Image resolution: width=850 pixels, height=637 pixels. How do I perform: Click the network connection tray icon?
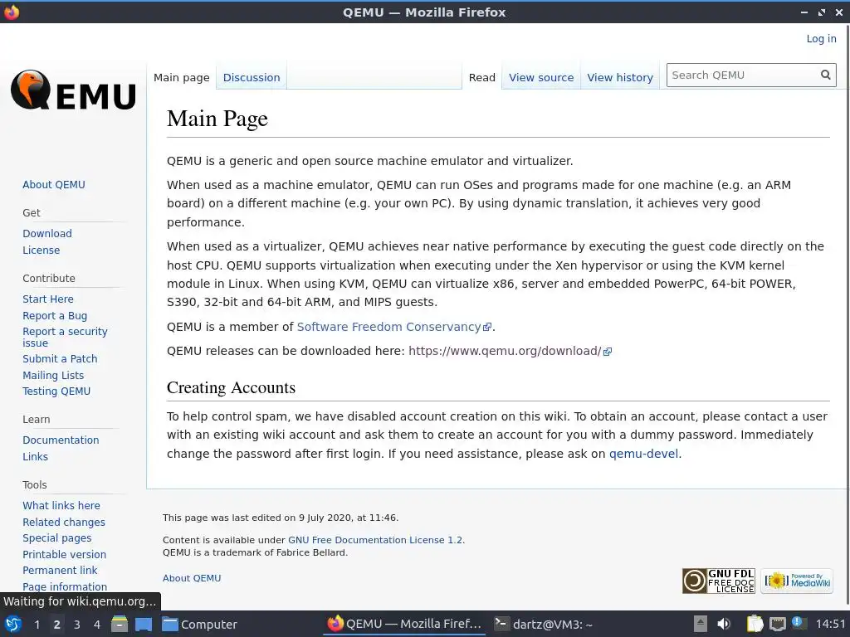(777, 624)
